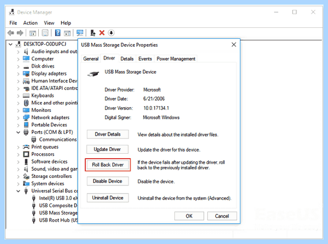Viewport: 328px width, 244px height.
Task: Click the Portable Devices category icon
Action: (26, 125)
